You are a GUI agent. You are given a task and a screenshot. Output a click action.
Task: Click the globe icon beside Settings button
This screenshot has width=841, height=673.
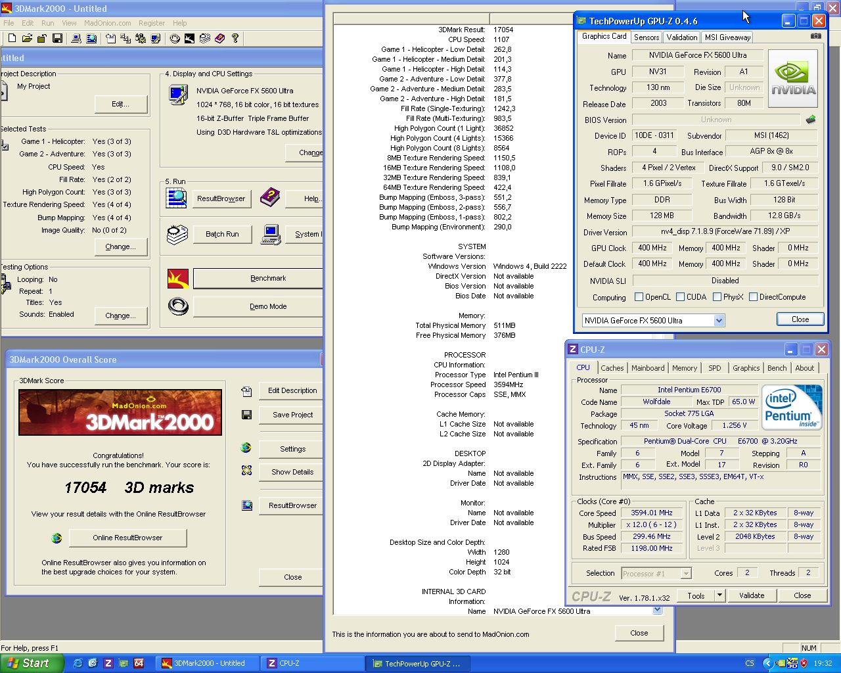coord(246,448)
